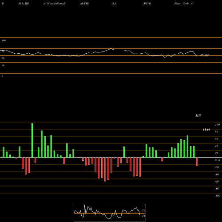
Task: Click the 'SI & MR' header label
Action: point(24,4)
